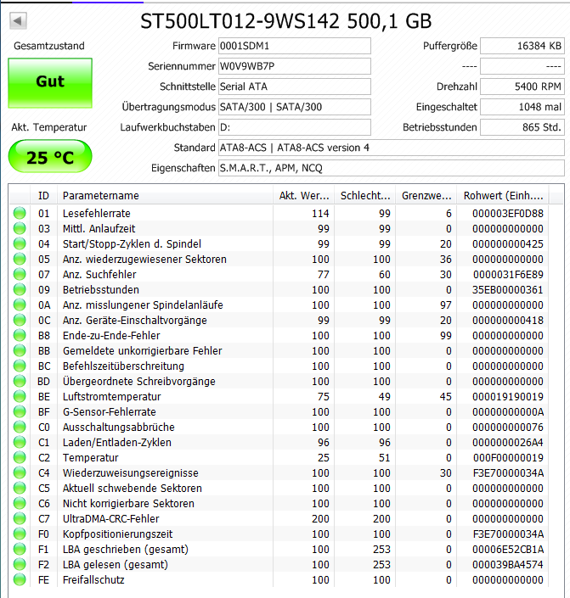Screen dimensions: 570x598
Task: Click the Übertragungsmodus field SATA/300
Action: [x=294, y=107]
